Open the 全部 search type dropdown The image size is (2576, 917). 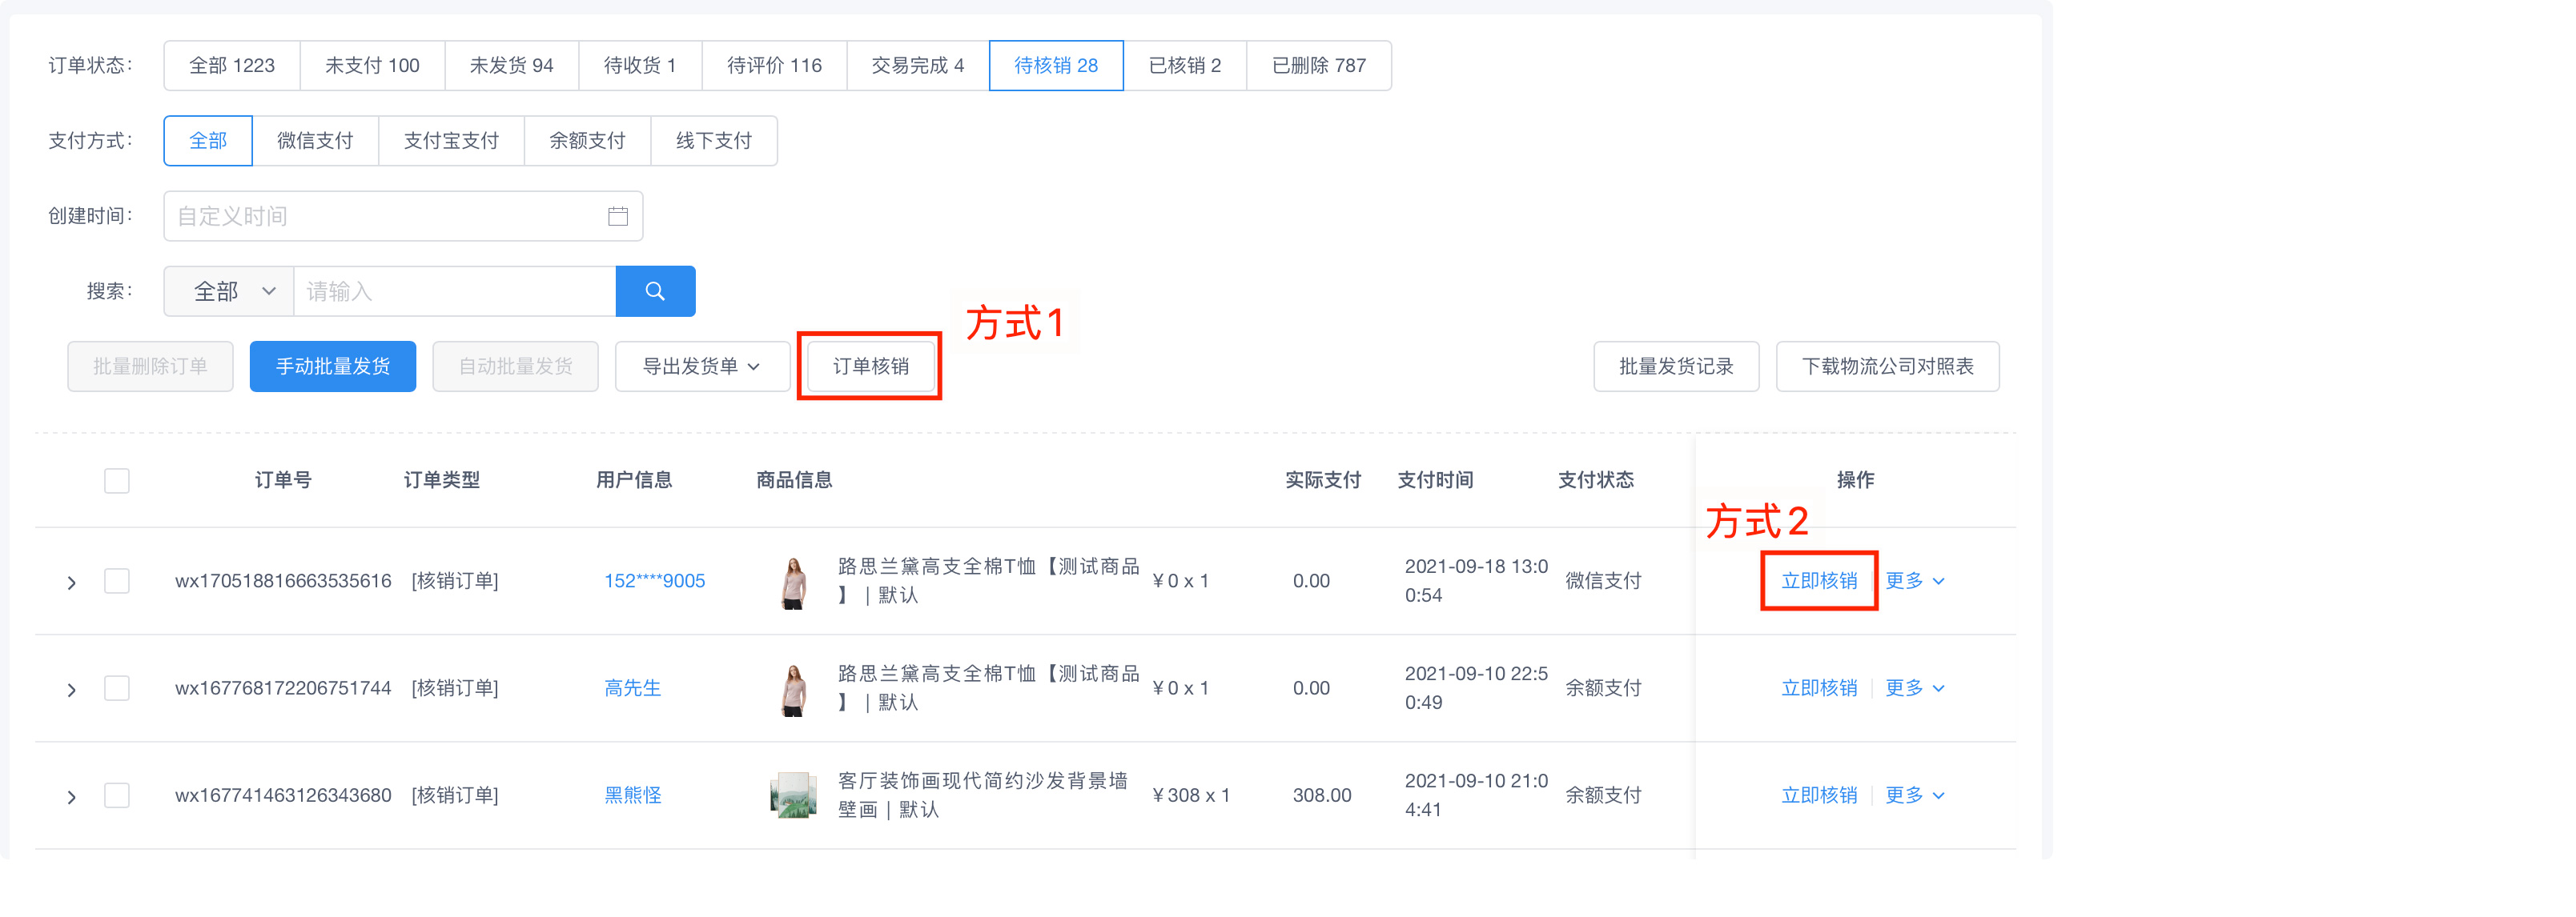pos(230,290)
